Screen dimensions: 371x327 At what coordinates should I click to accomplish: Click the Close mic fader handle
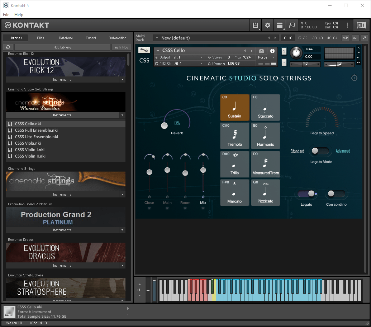click(149, 172)
